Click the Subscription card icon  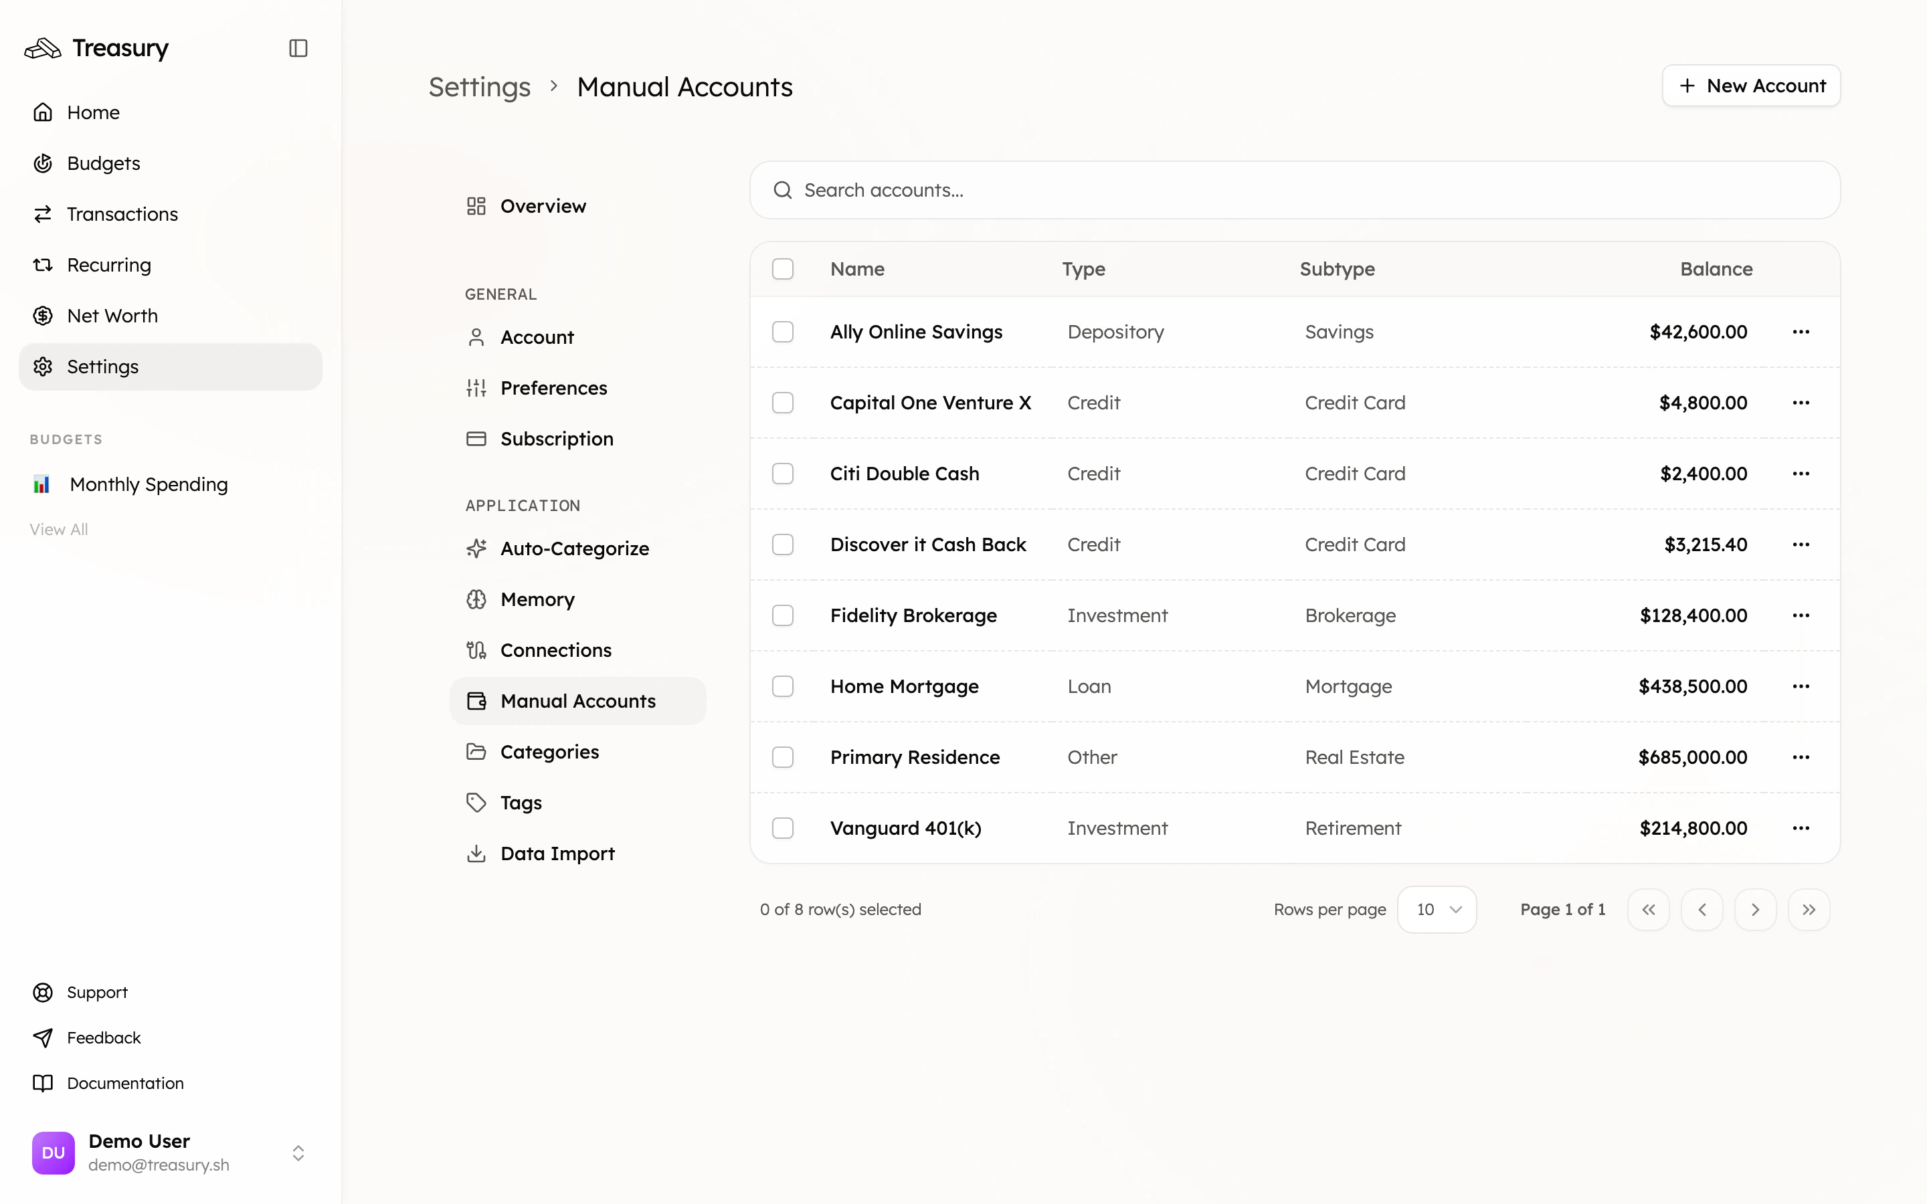pos(476,439)
